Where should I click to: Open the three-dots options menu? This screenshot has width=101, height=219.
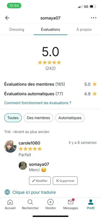click(93, 18)
